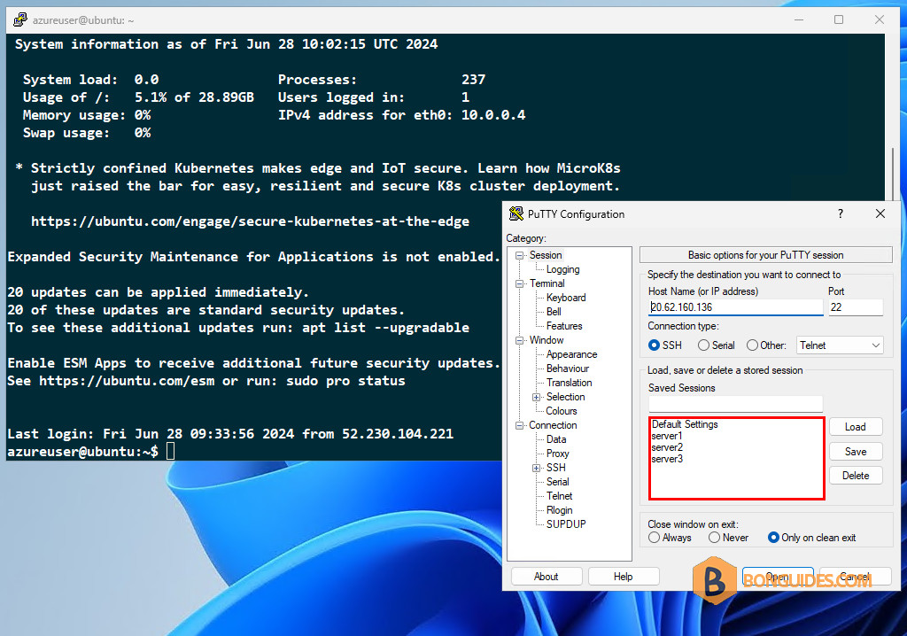The image size is (907, 636).
Task: Click terminal prompt azureuser@ubuntu
Action: [82, 452]
